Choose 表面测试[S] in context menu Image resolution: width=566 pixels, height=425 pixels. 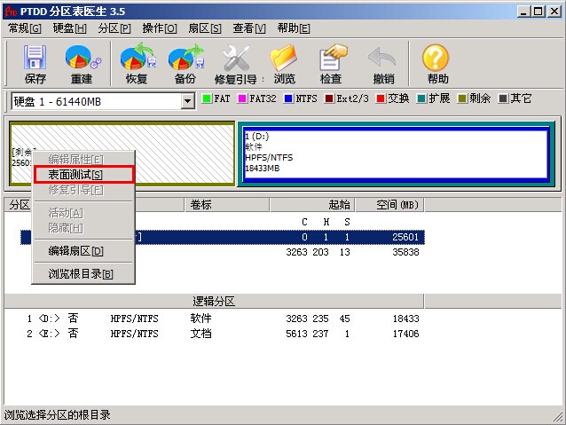(x=83, y=175)
